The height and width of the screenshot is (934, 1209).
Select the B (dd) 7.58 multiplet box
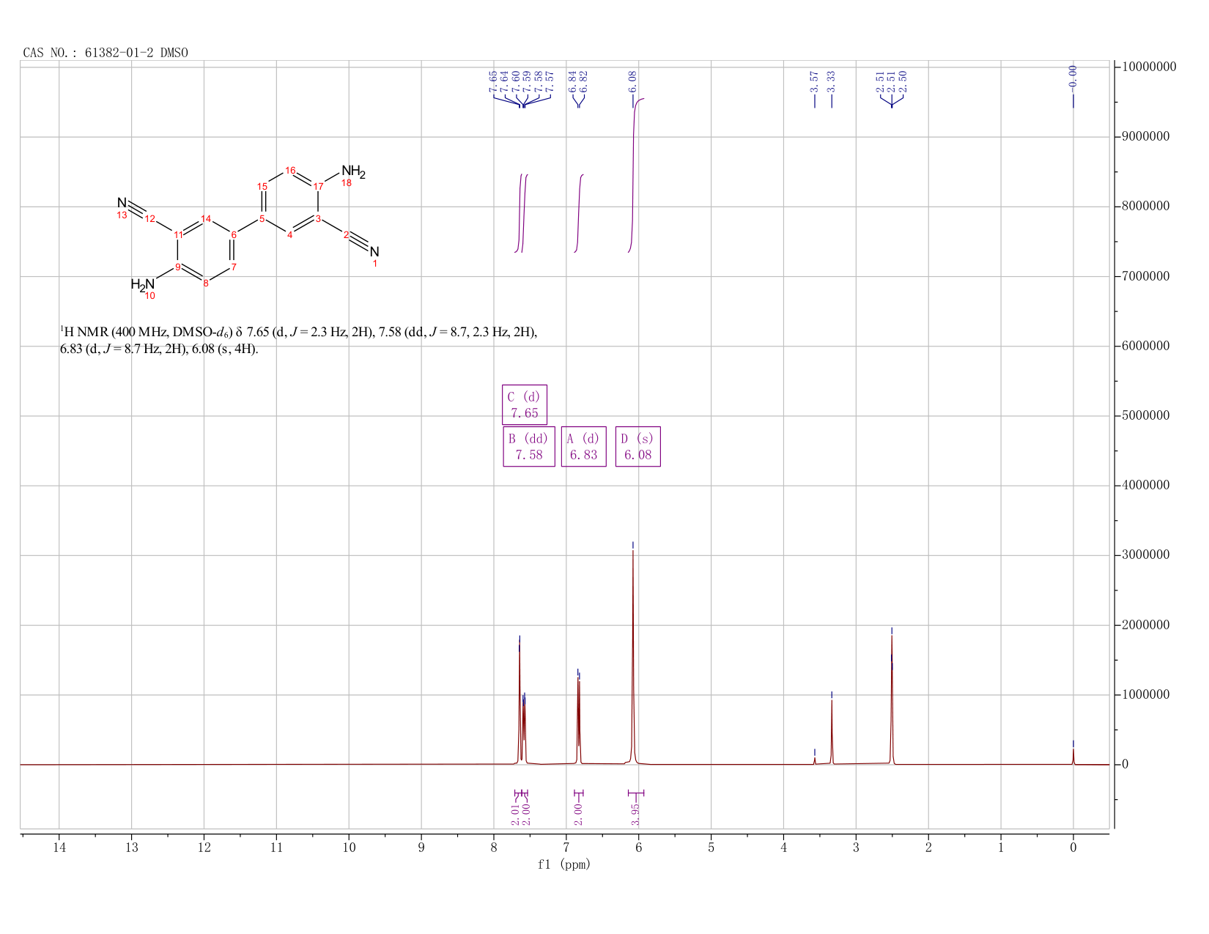click(x=529, y=446)
